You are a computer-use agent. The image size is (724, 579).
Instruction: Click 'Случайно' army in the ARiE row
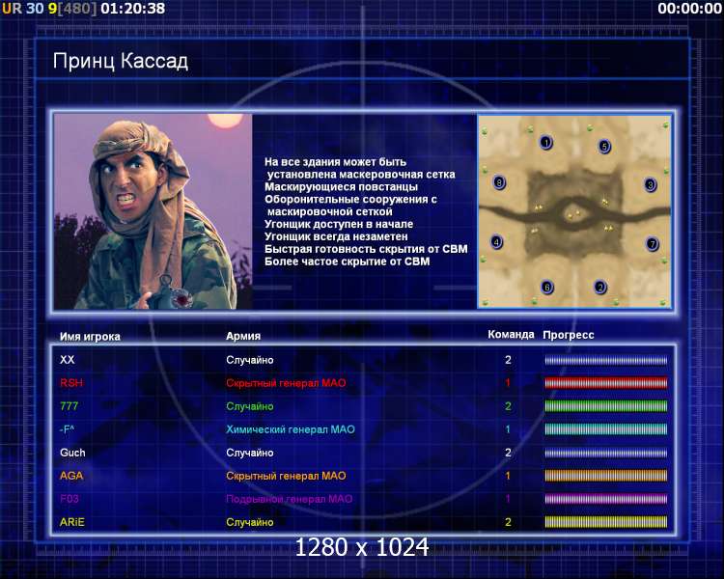pos(250,523)
